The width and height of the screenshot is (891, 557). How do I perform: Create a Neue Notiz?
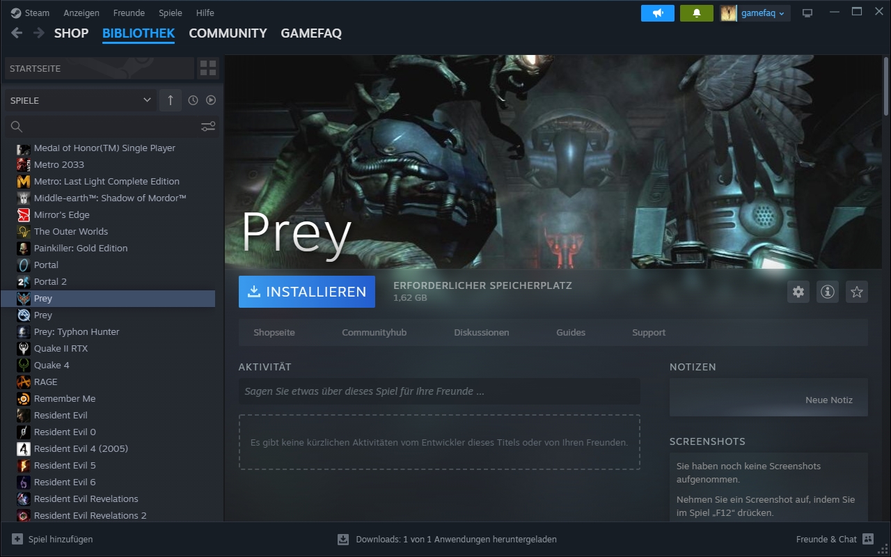(829, 400)
